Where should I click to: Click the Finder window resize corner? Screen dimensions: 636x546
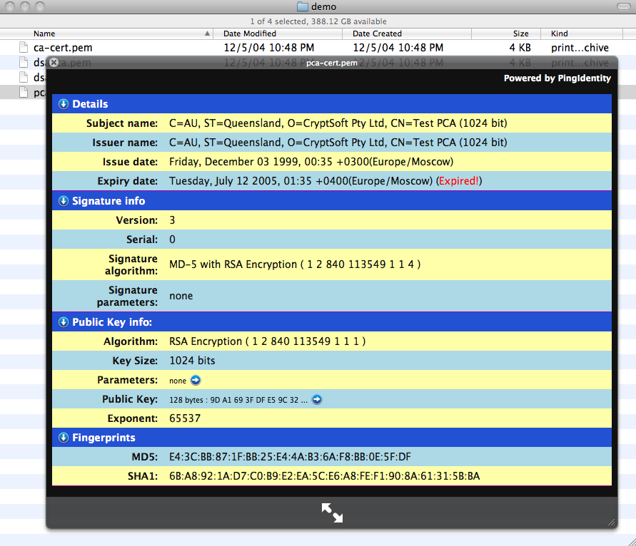[632, 542]
